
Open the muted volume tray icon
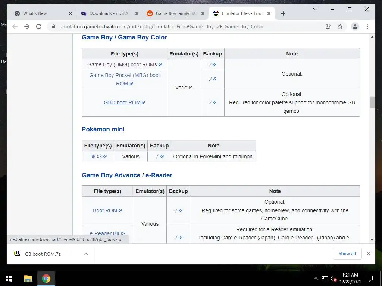pos(334,279)
